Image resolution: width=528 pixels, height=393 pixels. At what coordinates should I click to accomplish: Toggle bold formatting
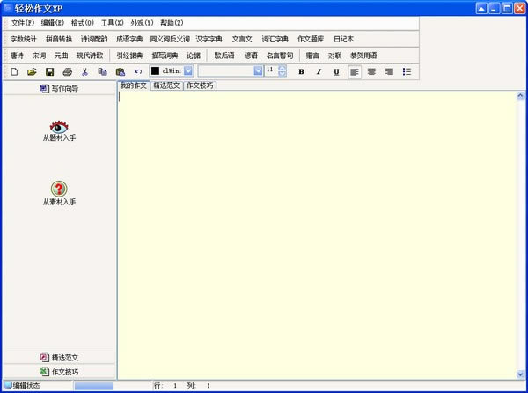point(301,71)
